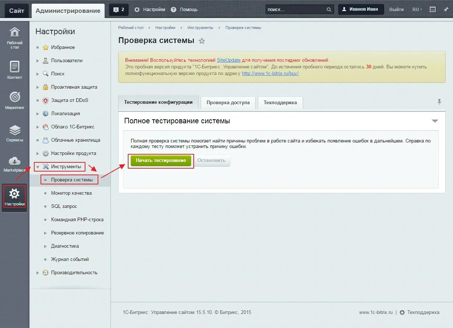Open the Проверка системы menu item
This screenshot has height=328, width=453.
[72, 180]
